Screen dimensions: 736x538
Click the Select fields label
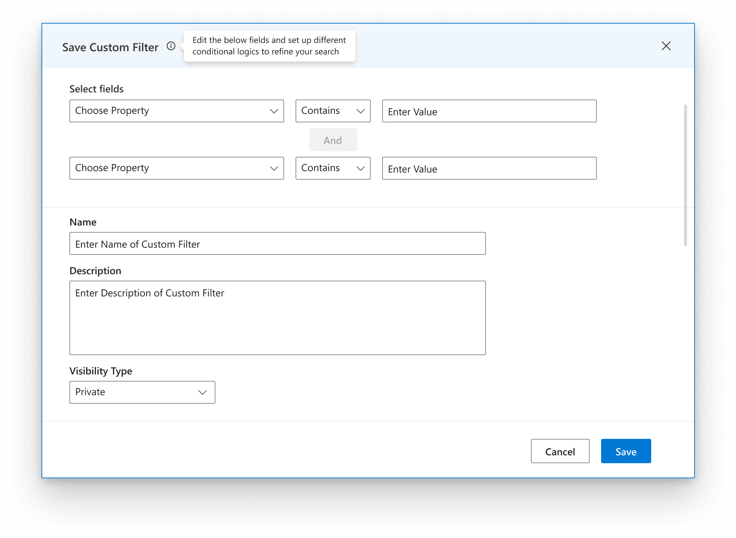pos(96,89)
